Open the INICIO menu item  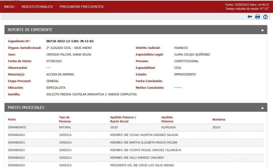click(x=9, y=7)
